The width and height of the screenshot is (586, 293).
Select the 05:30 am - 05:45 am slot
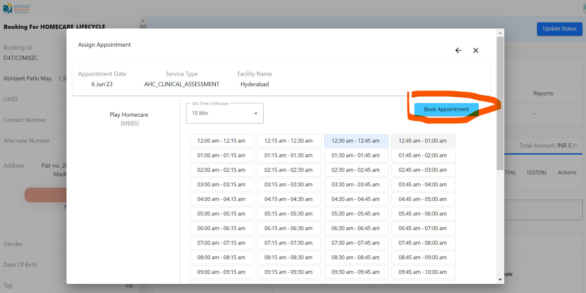356,214
